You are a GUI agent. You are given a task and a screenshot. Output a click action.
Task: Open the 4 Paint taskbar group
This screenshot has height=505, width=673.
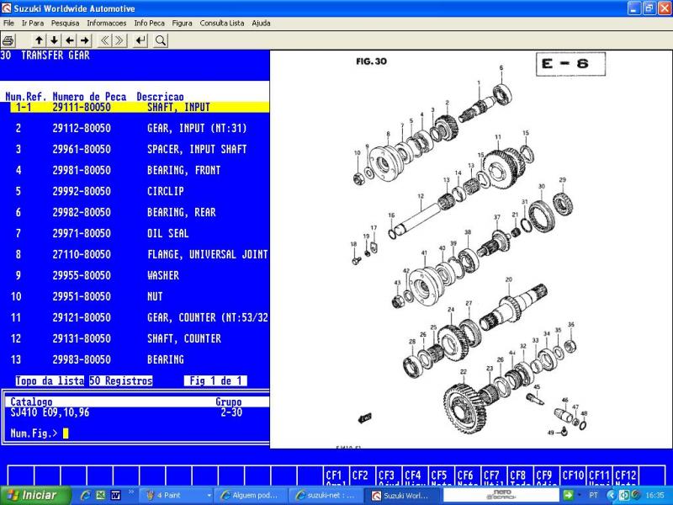point(177,495)
